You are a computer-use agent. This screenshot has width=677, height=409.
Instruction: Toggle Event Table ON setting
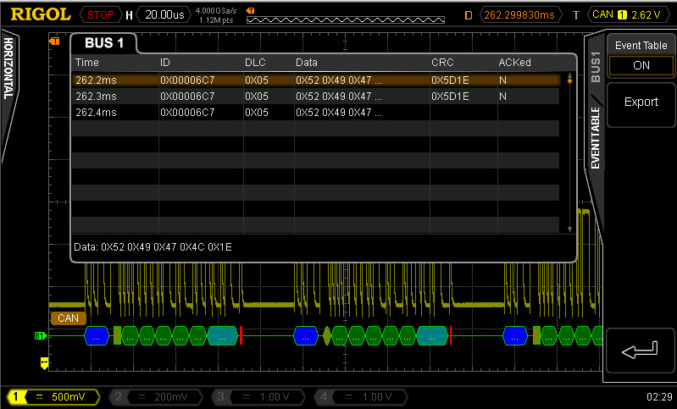click(641, 65)
